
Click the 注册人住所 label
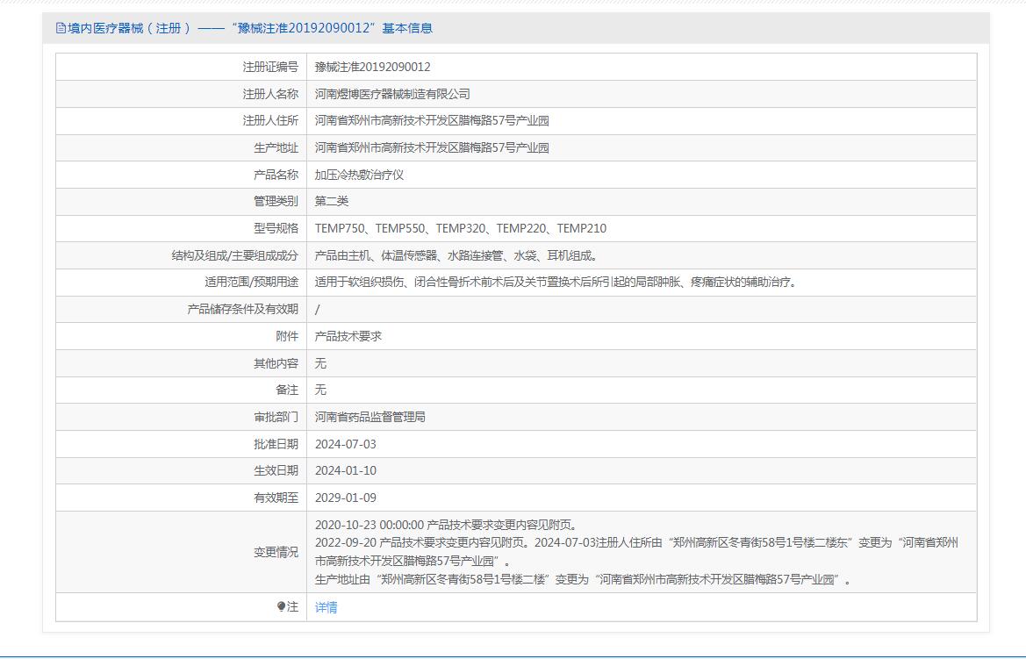270,121
